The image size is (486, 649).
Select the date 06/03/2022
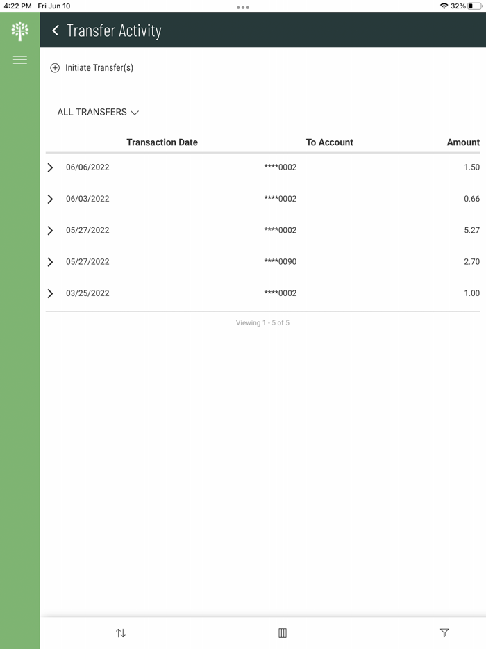point(87,199)
